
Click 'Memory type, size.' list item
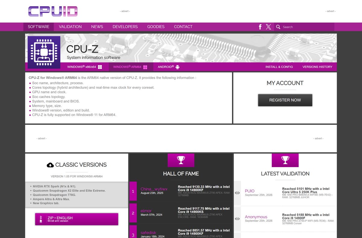tap(47, 106)
